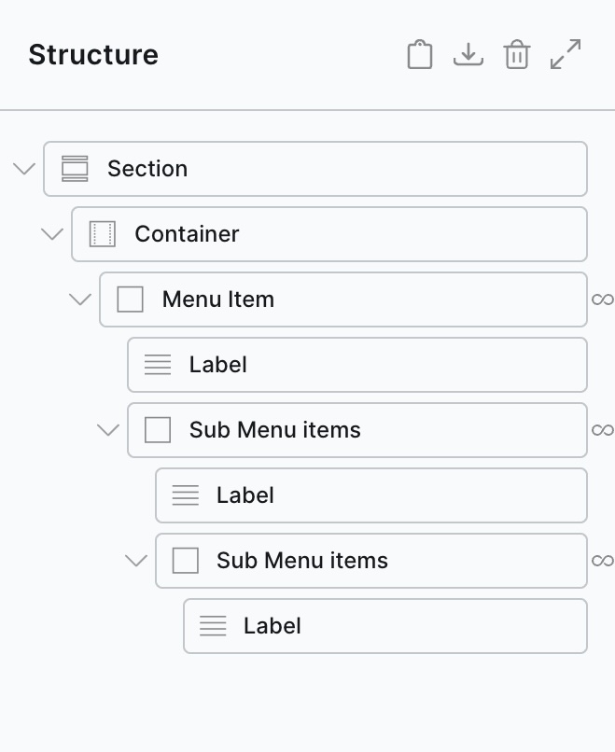Collapse the nested Sub Menu items node
This screenshot has width=615, height=752.
click(x=136, y=561)
